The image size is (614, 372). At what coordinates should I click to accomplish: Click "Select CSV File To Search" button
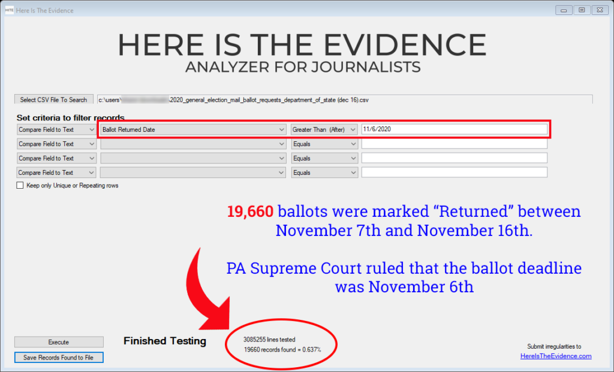(53, 99)
